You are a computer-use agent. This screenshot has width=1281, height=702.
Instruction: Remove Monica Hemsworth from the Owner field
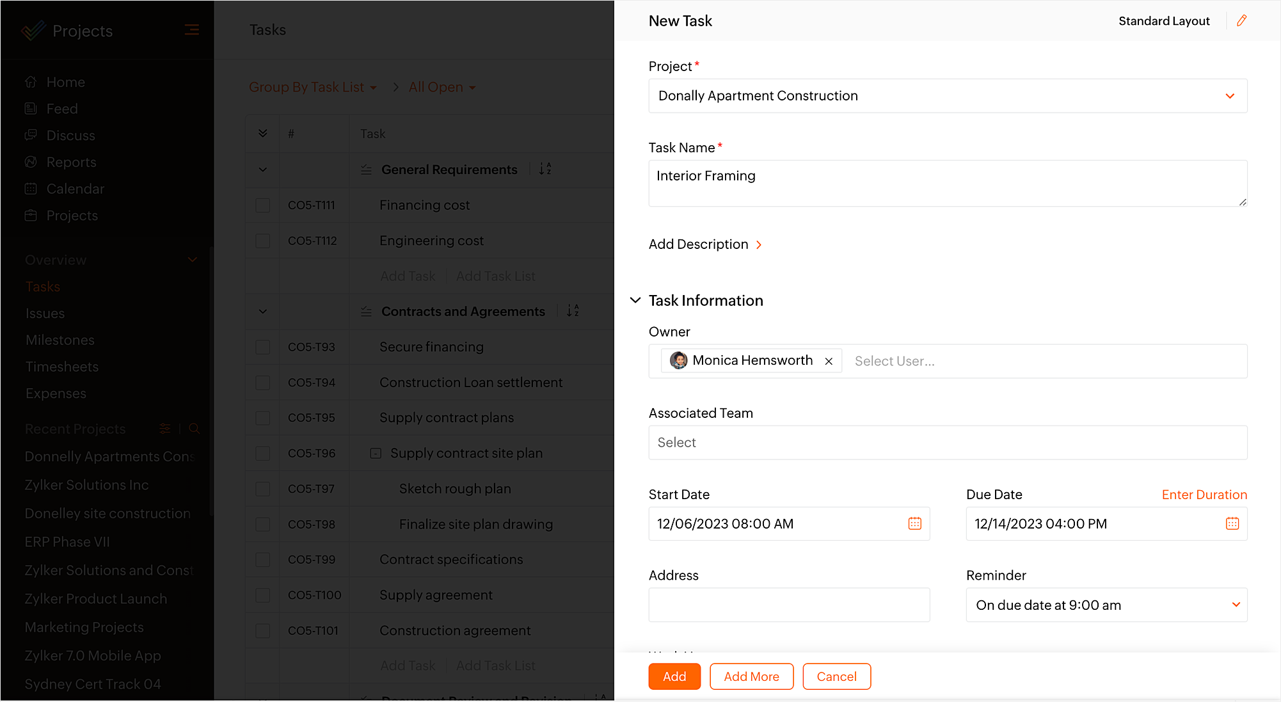coord(829,362)
